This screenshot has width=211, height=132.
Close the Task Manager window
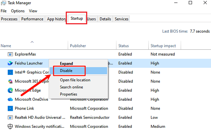205,3
